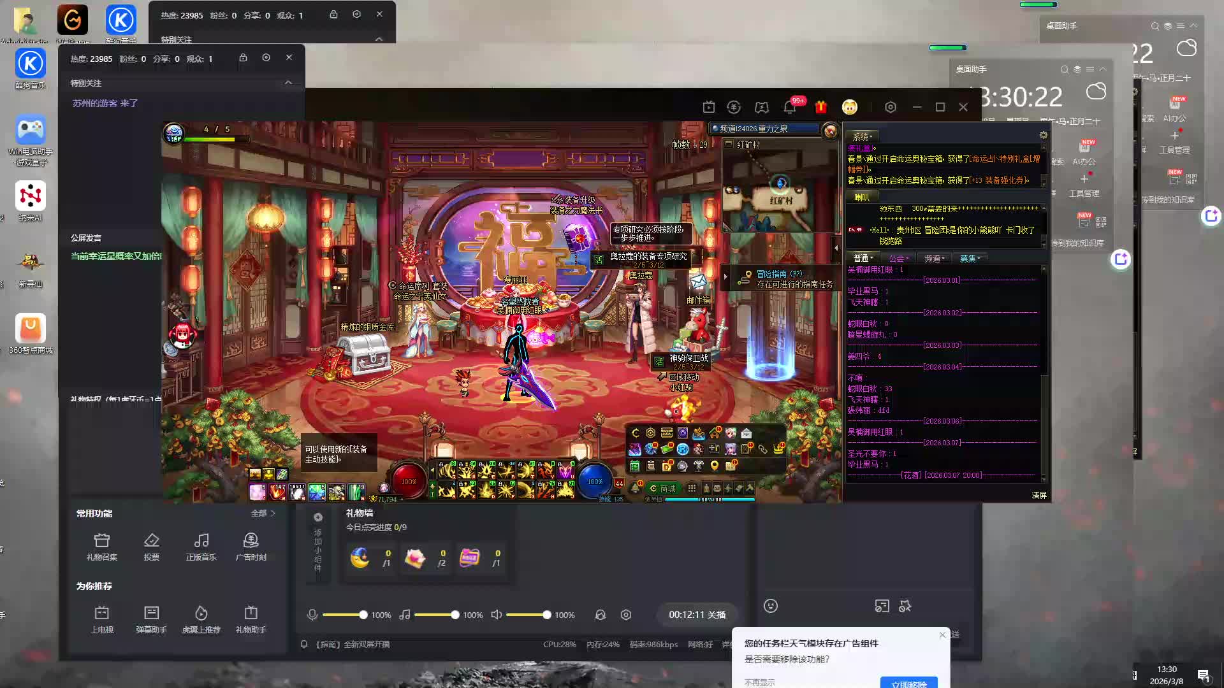The height and width of the screenshot is (688, 1224).
Task: Click the red gift box icon
Action: point(820,107)
